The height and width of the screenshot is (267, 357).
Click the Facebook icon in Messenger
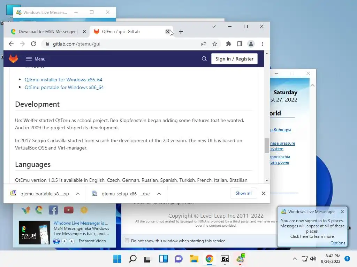click(x=53, y=210)
